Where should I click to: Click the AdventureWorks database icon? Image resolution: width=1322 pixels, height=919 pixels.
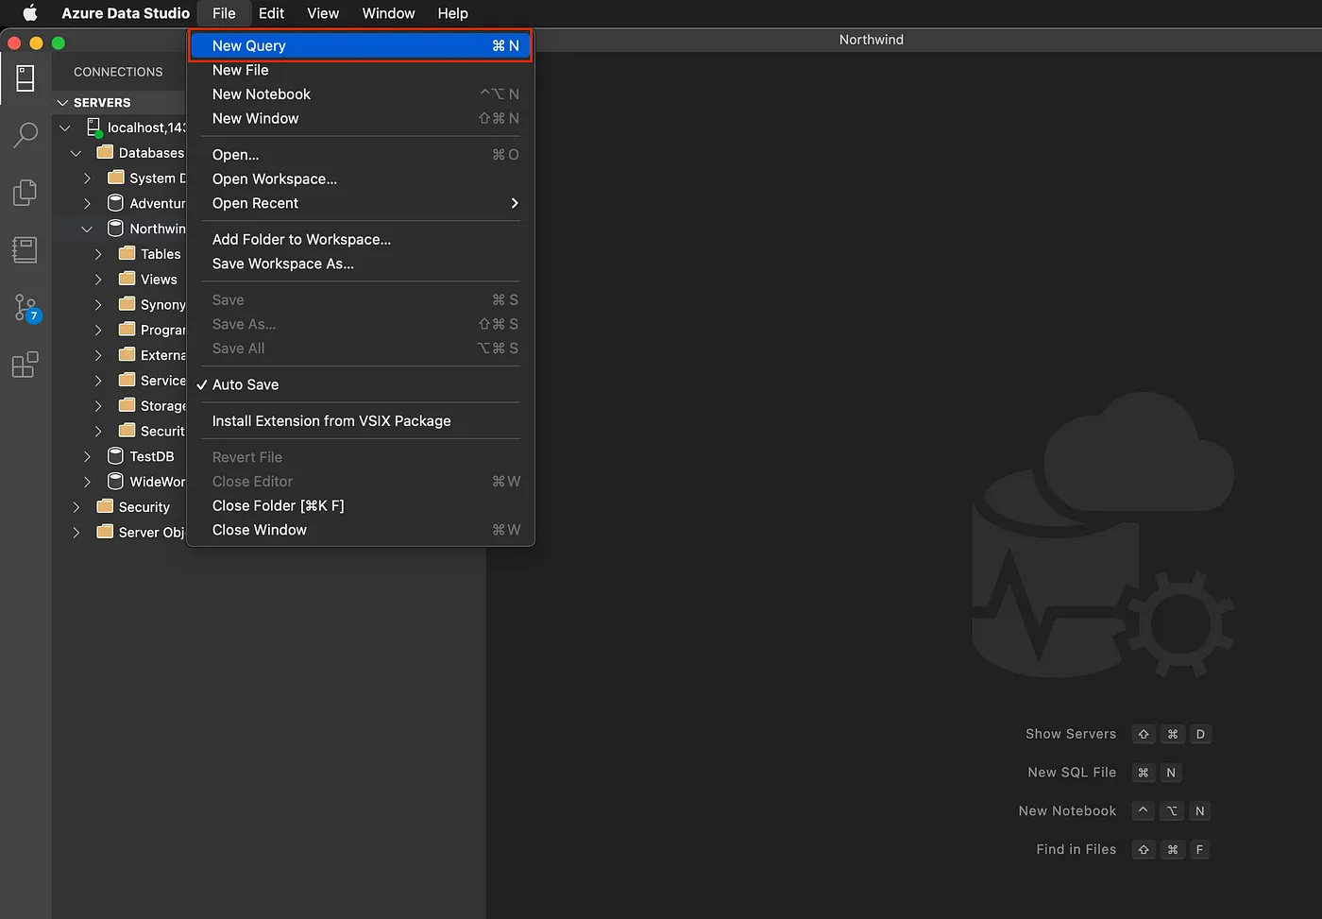(115, 202)
